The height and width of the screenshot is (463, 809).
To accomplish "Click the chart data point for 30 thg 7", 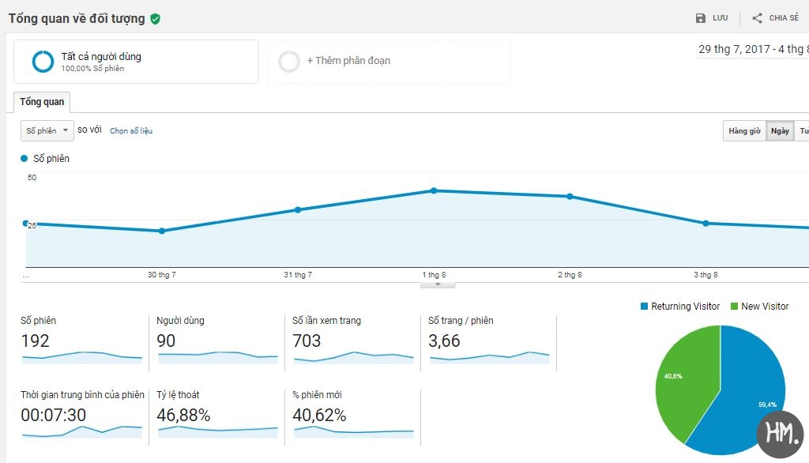I will pyautogui.click(x=162, y=231).
